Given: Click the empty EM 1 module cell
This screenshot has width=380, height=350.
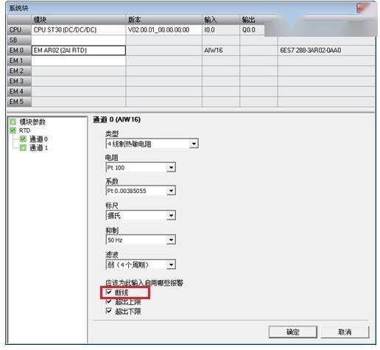Looking at the screenshot, I should point(78,60).
